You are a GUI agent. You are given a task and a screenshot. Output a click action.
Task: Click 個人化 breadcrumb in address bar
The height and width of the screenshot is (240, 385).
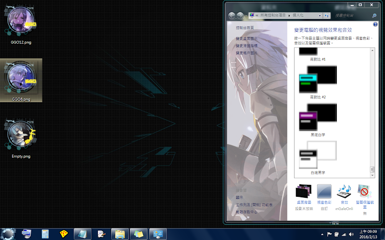298,15
